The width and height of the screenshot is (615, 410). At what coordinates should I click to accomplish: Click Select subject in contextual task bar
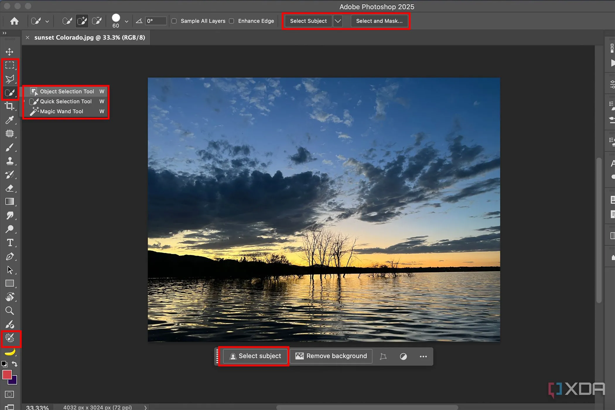point(255,356)
